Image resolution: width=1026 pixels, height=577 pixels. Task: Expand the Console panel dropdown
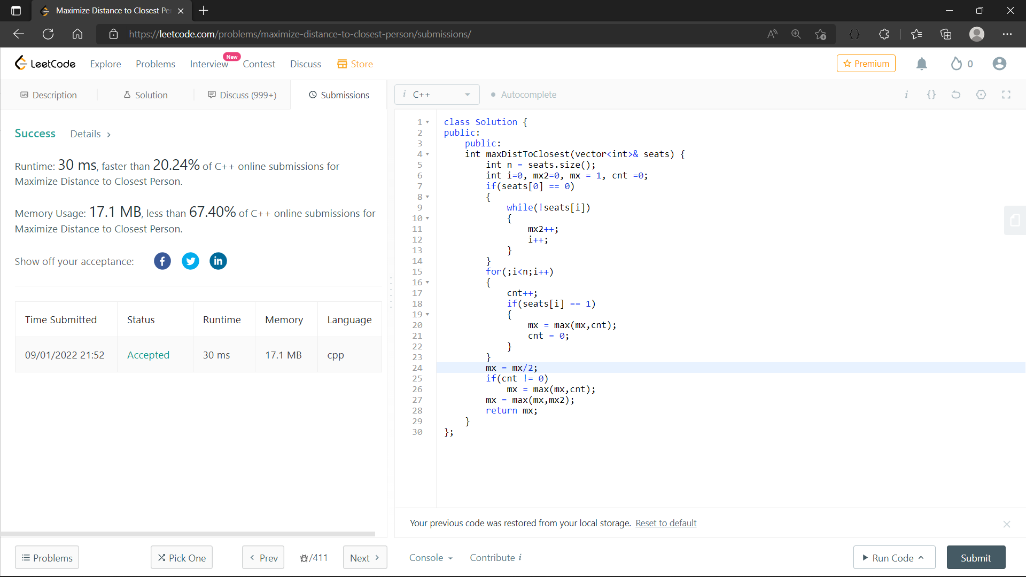(431, 558)
